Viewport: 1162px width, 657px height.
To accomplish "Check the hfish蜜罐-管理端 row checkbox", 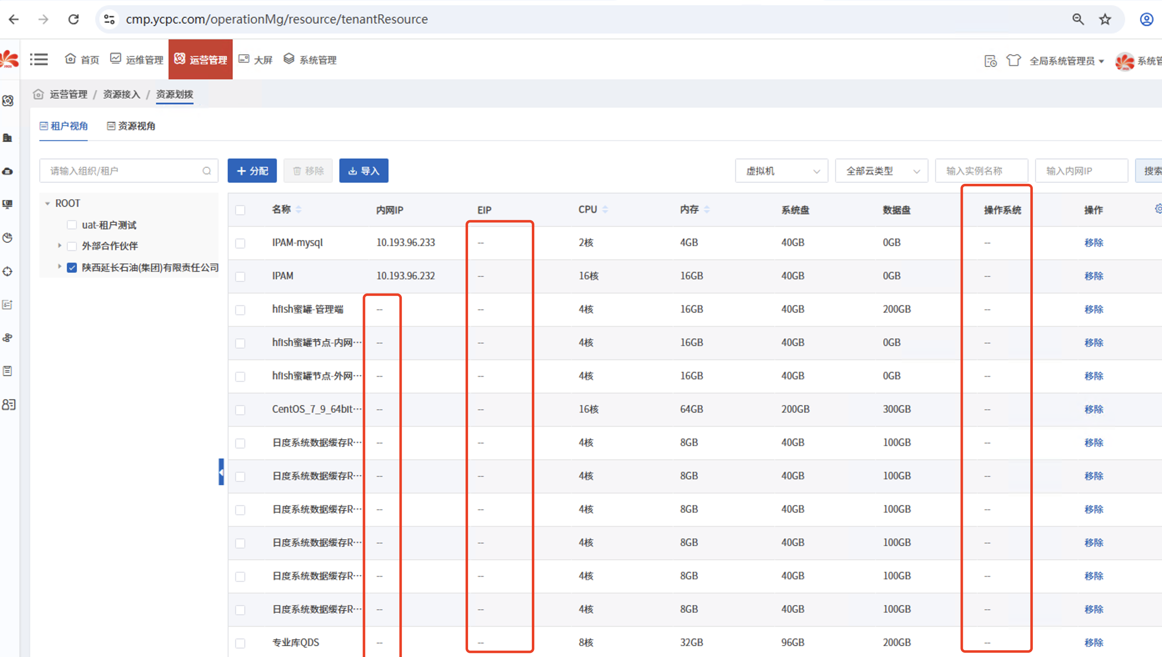I will point(240,310).
